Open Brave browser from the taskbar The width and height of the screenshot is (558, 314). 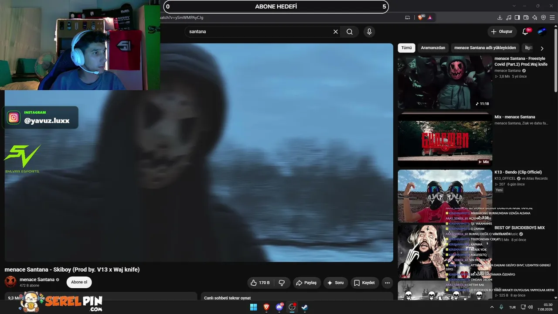click(x=266, y=307)
